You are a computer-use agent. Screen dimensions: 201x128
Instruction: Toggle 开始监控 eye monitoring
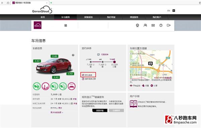[135, 86]
